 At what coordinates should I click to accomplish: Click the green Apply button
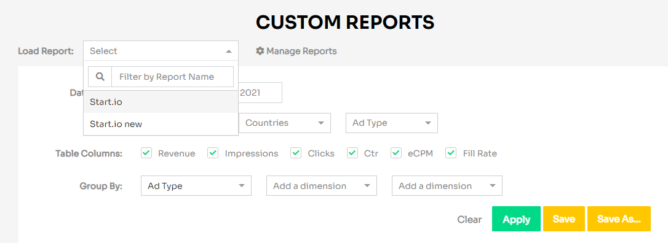[516, 219]
